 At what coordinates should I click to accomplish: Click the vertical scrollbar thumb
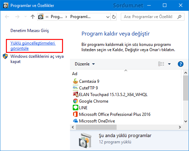[186, 88]
